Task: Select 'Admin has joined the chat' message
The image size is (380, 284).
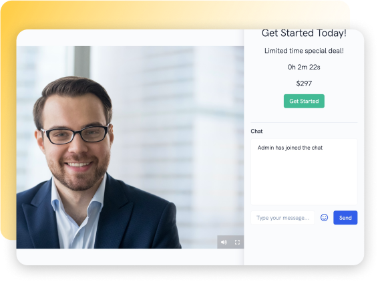Action: (290, 148)
